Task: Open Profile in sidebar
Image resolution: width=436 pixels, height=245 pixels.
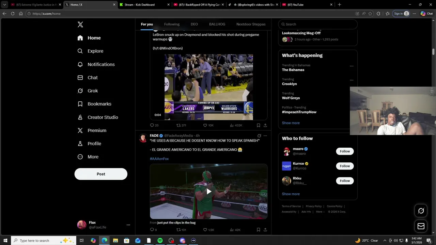Action: [x=89, y=144]
